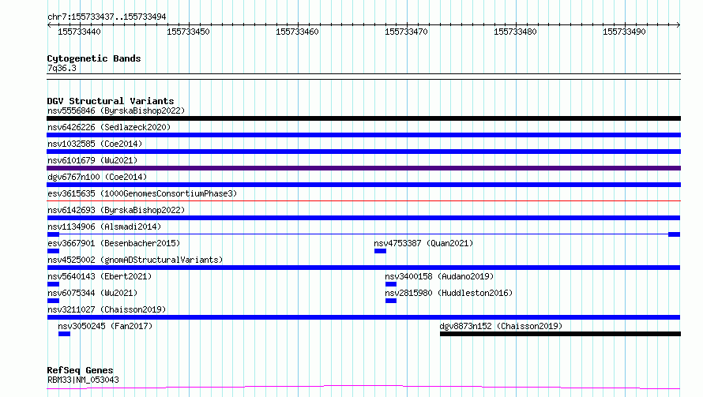Viewport: 703px width, 397px height.
Task: Click the small blue block under nsv4753387
Action: coord(380,251)
